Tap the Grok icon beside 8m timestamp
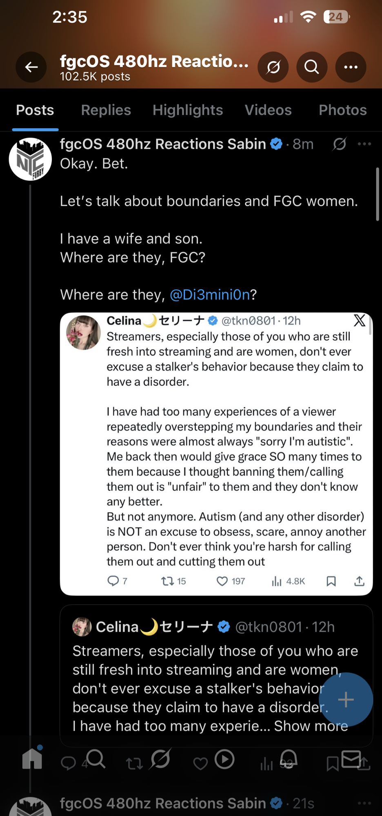This screenshot has width=382, height=816. [340, 144]
